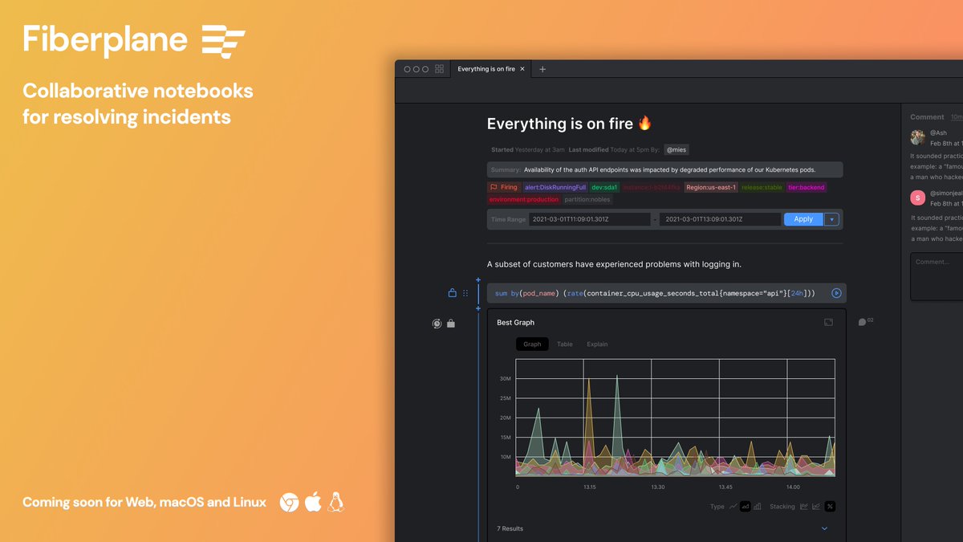Viewport: 963px width, 542px height.
Task: Click the Apple macOS icon
Action: (313, 503)
